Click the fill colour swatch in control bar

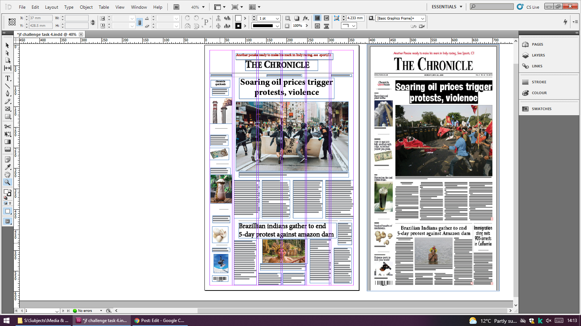click(x=238, y=18)
